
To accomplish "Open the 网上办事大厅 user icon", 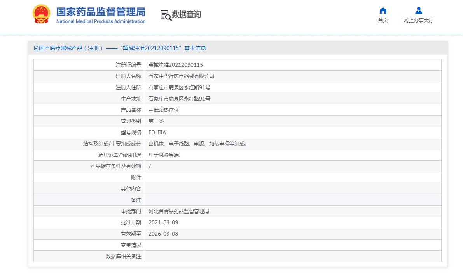I will coord(418,10).
